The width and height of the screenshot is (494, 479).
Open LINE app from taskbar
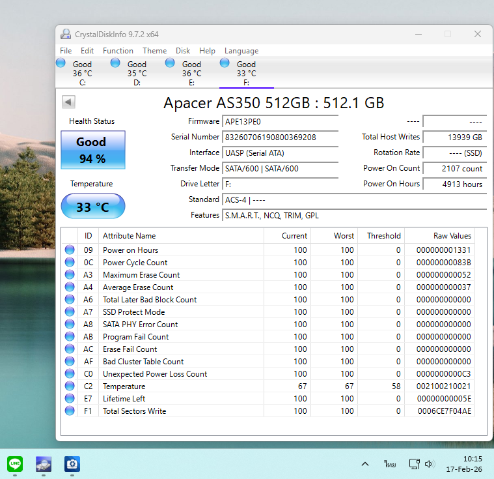(15, 463)
